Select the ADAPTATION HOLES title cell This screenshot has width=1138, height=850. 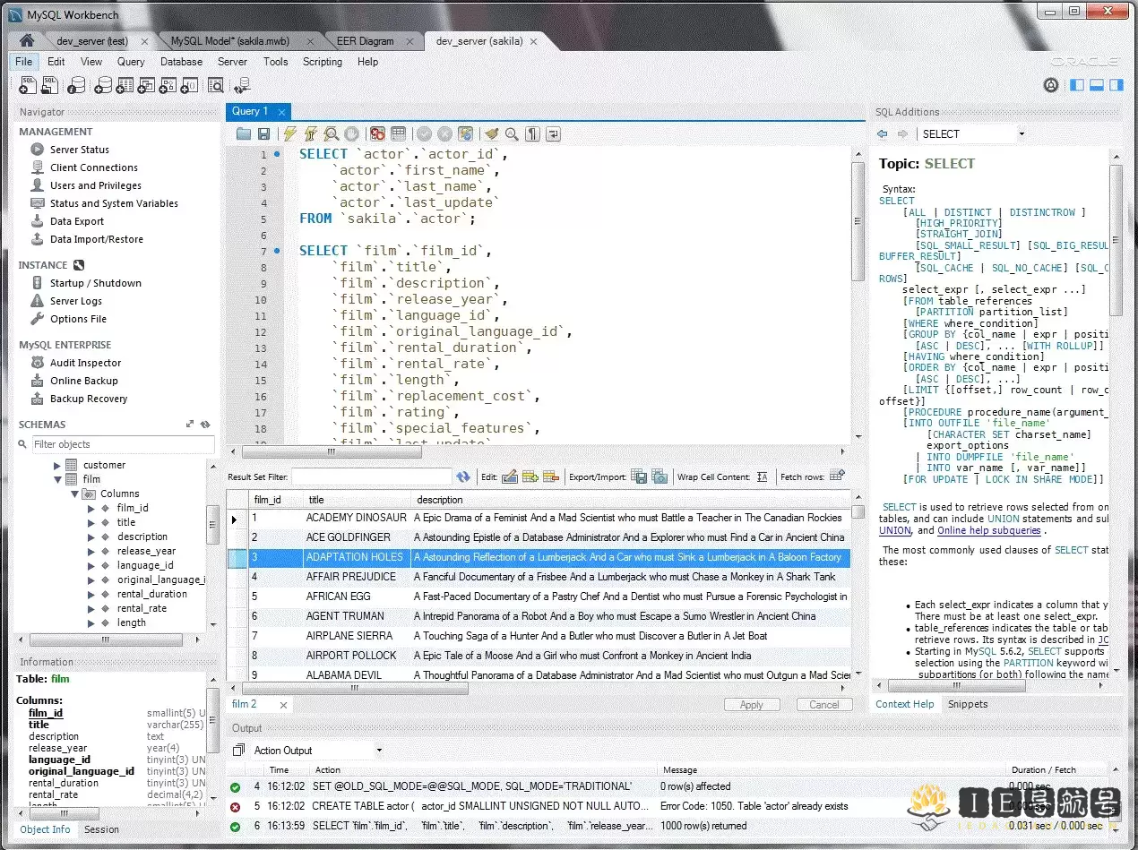[356, 557]
